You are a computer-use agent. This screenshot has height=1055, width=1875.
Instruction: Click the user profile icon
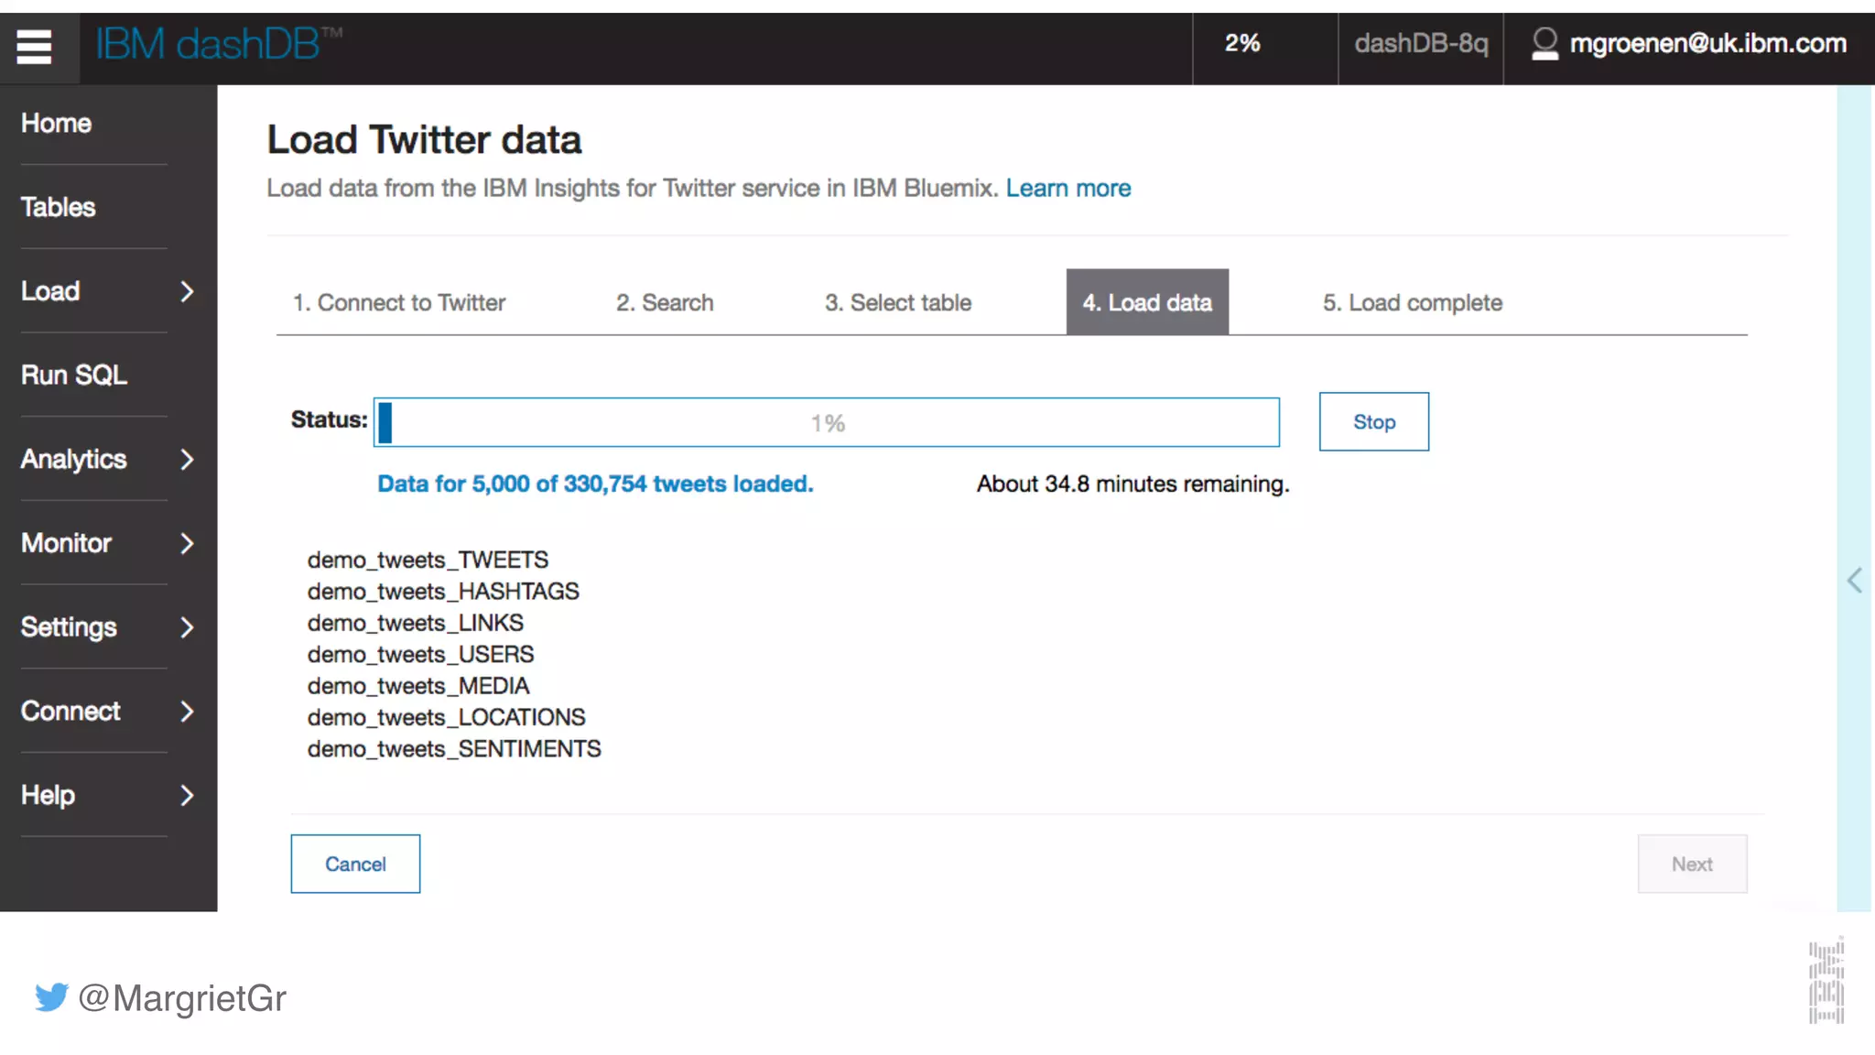(1544, 44)
